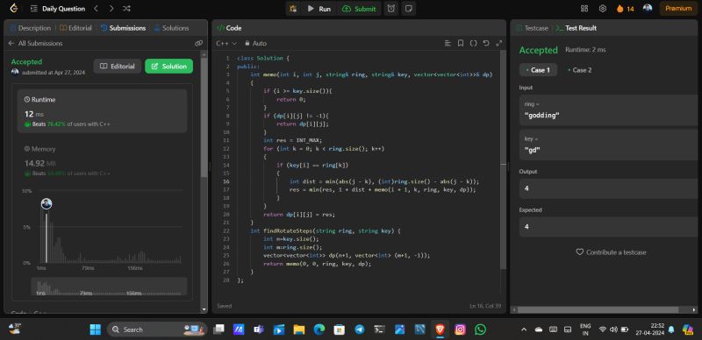Go to the previous question chevron
Screen dimensions: 702x340
click(96, 9)
